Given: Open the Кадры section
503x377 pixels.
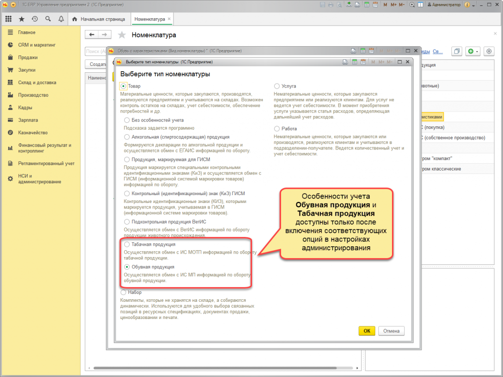Looking at the screenshot, I should 25,108.
